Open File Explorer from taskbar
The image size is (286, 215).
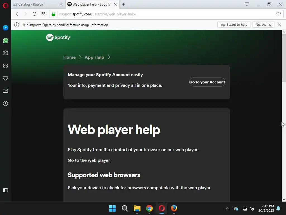[x=137, y=208]
